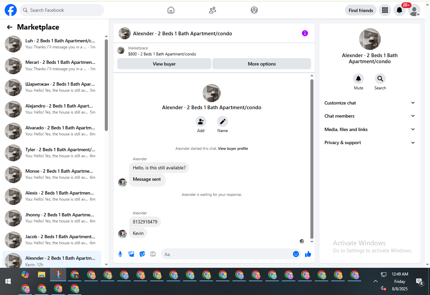This screenshot has height=295, width=430.
Task: Click the chat messages scrollbar
Action: pyautogui.click(x=312, y=159)
